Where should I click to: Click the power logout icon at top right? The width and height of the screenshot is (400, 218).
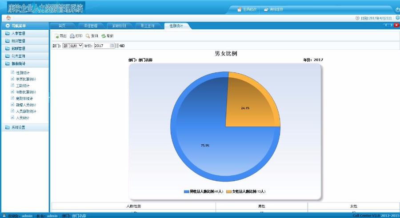(397, 9)
